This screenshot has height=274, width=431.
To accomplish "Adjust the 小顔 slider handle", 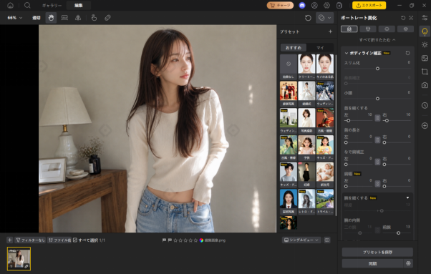I will [377, 99].
